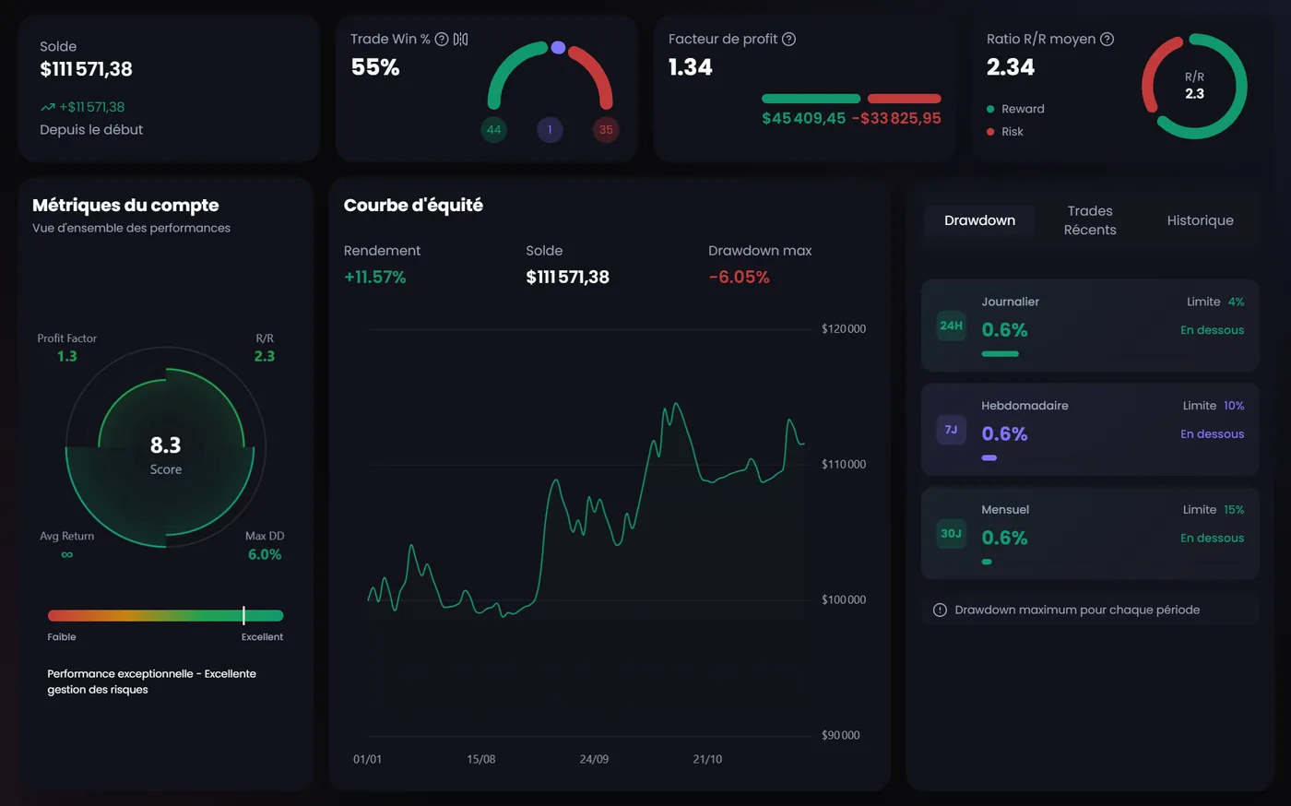Click the Courbe d'équité heading
The height and width of the screenshot is (806, 1291).
[x=413, y=206]
